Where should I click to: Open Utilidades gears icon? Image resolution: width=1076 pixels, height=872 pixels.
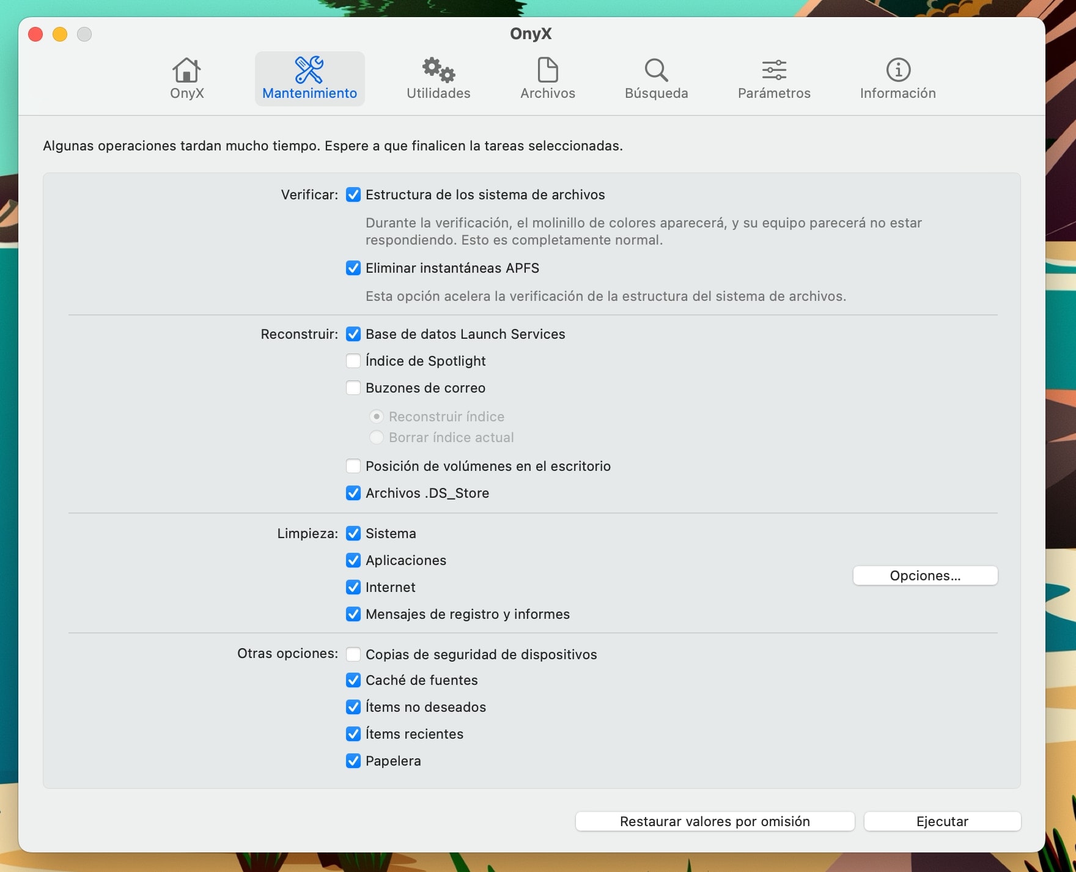[438, 70]
